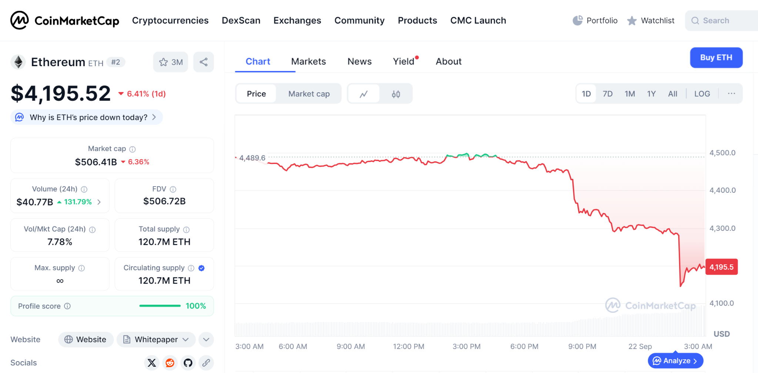Open Portfolio link
This screenshot has width=758, height=373.
595,20
